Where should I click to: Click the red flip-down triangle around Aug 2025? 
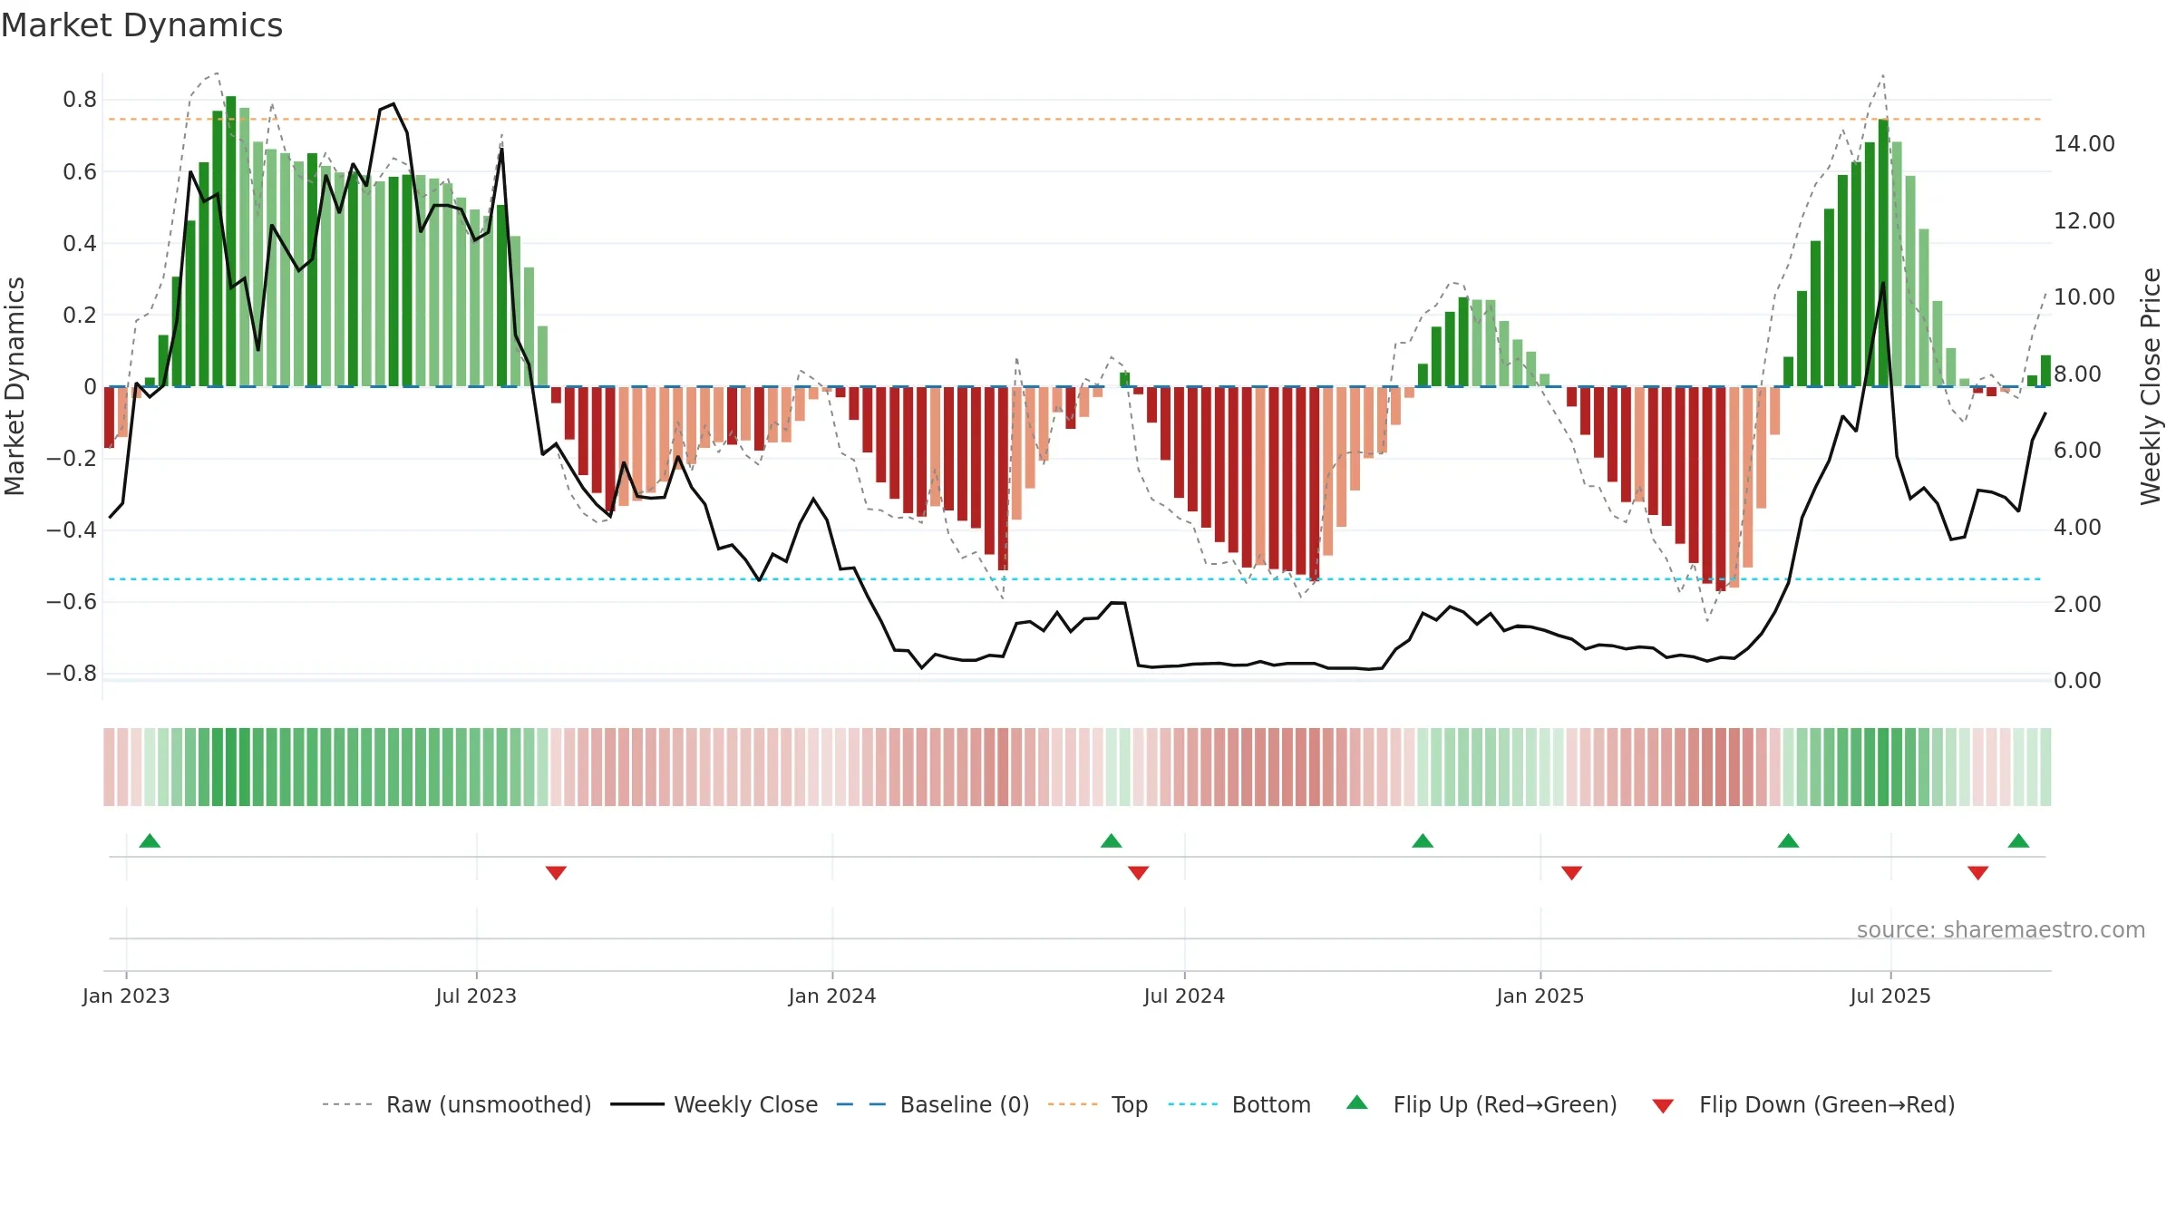pyautogui.click(x=1977, y=873)
